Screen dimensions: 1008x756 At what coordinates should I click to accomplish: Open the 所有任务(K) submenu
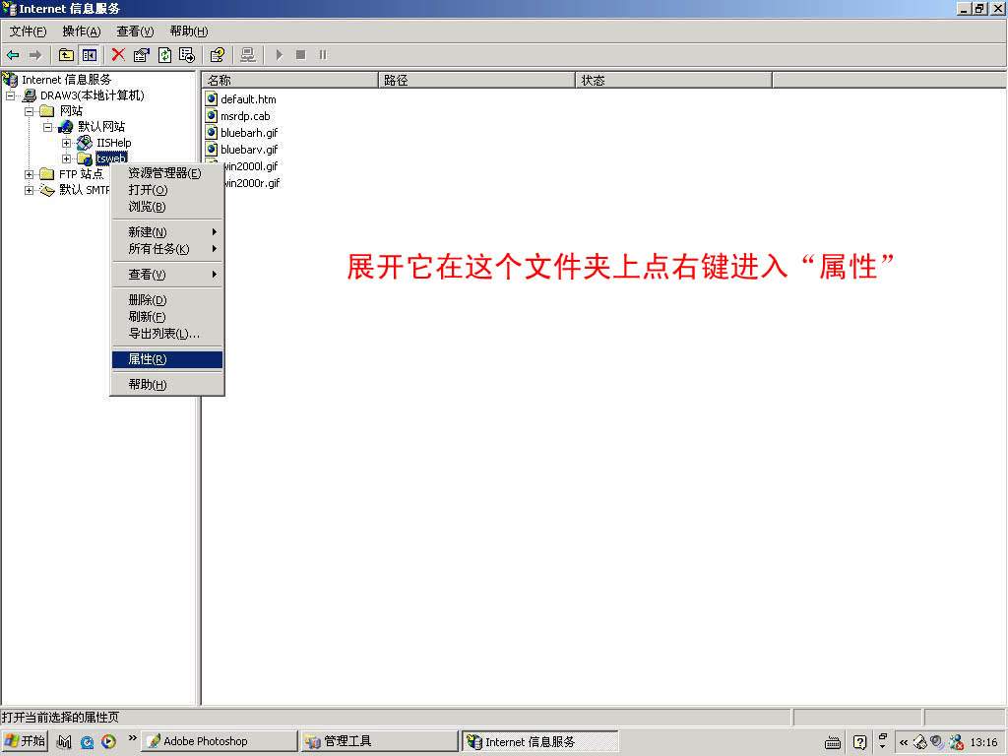[167, 249]
